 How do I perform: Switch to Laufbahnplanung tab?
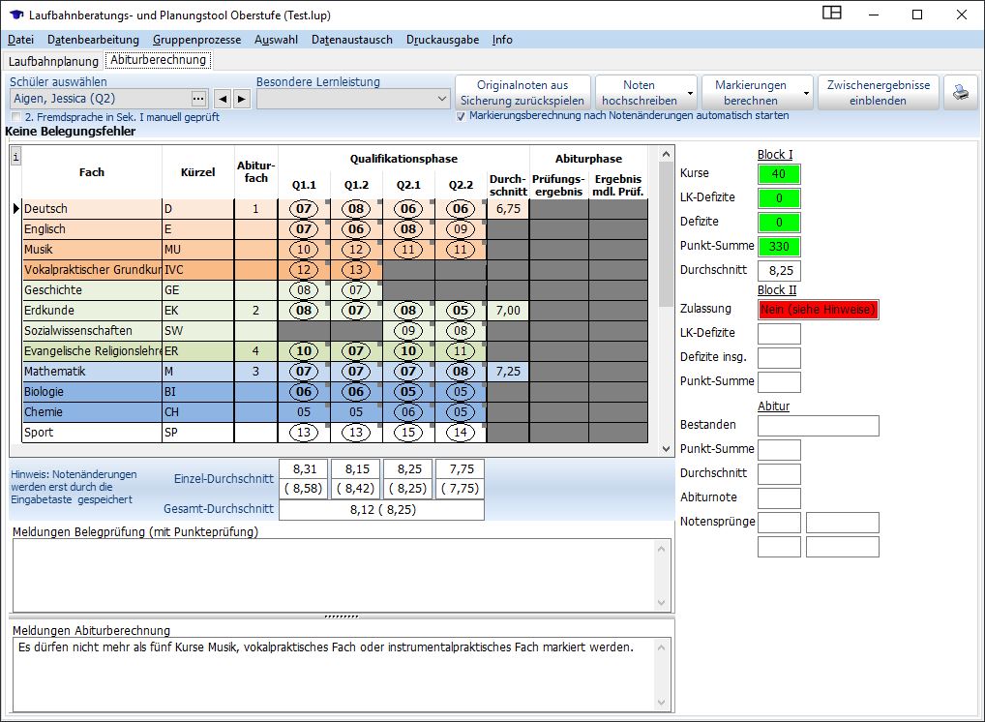[53, 61]
